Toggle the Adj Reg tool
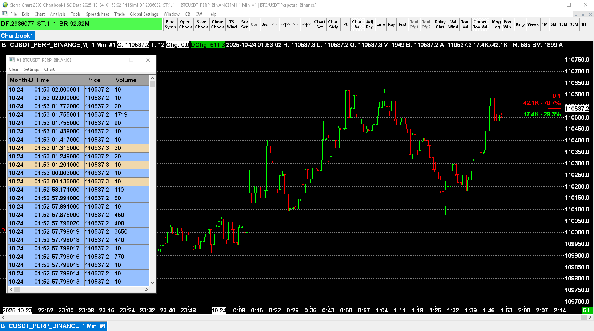Image resolution: width=594 pixels, height=331 pixels. pyautogui.click(x=370, y=24)
